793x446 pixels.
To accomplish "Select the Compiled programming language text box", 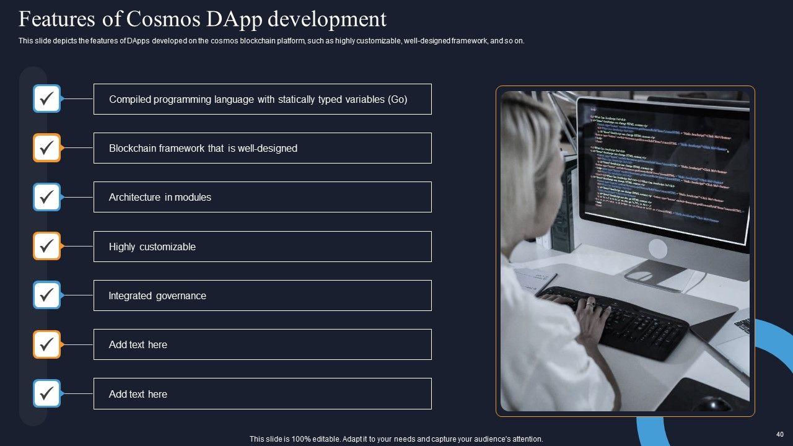I will tap(263, 99).
